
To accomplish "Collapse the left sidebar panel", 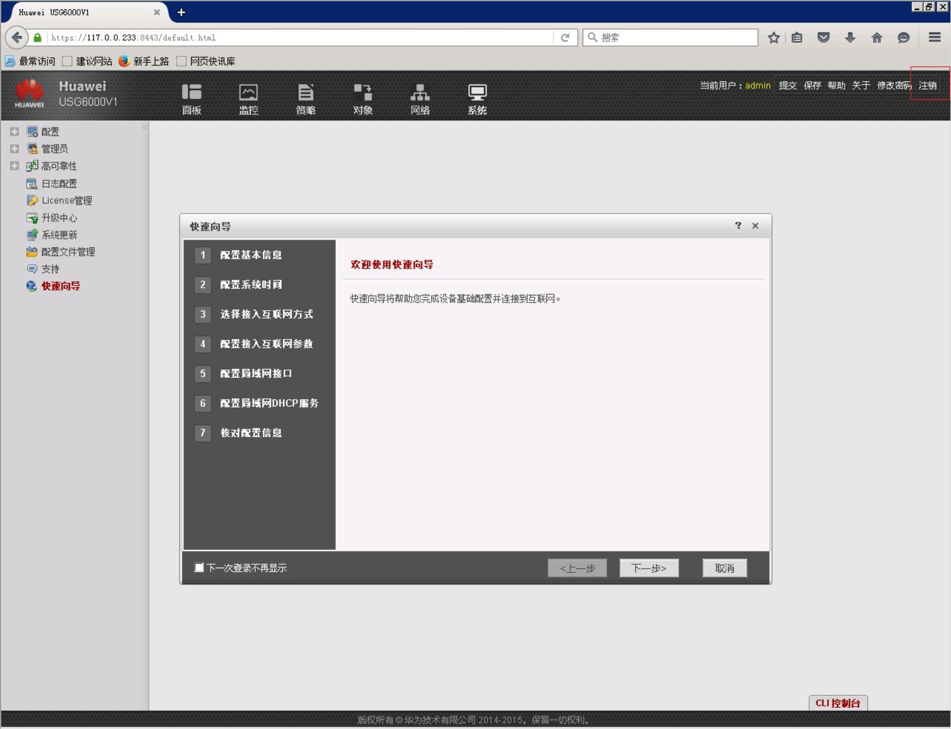I will pos(145,128).
